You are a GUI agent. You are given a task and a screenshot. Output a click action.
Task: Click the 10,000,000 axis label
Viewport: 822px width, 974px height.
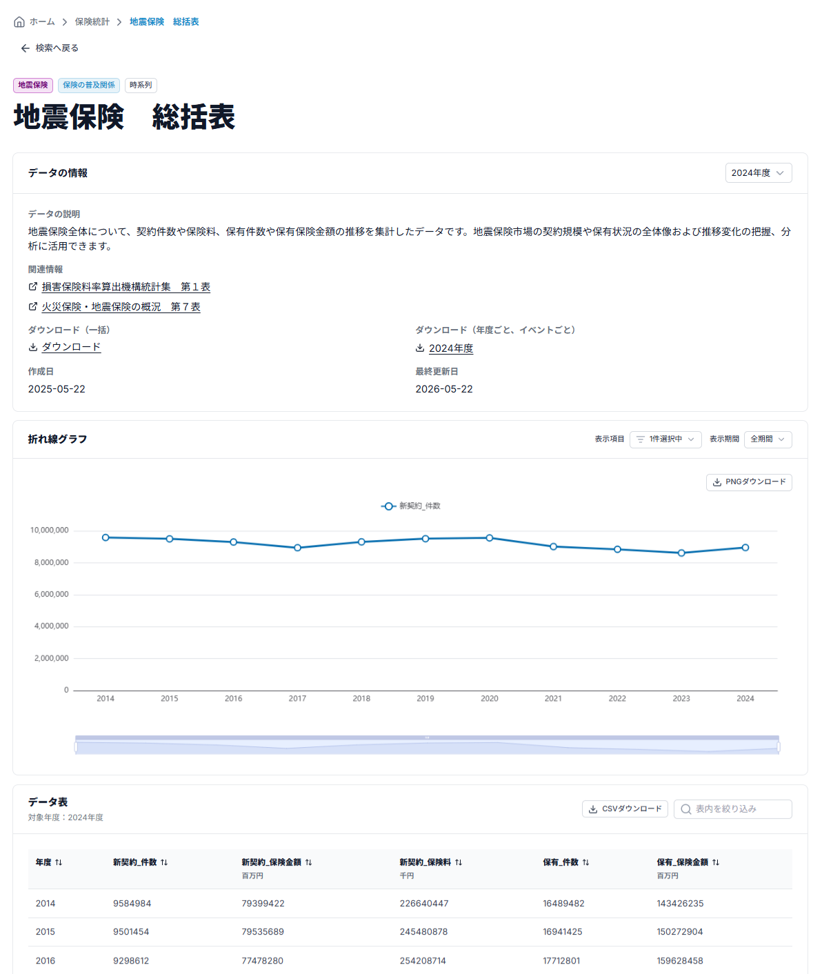pos(49,530)
